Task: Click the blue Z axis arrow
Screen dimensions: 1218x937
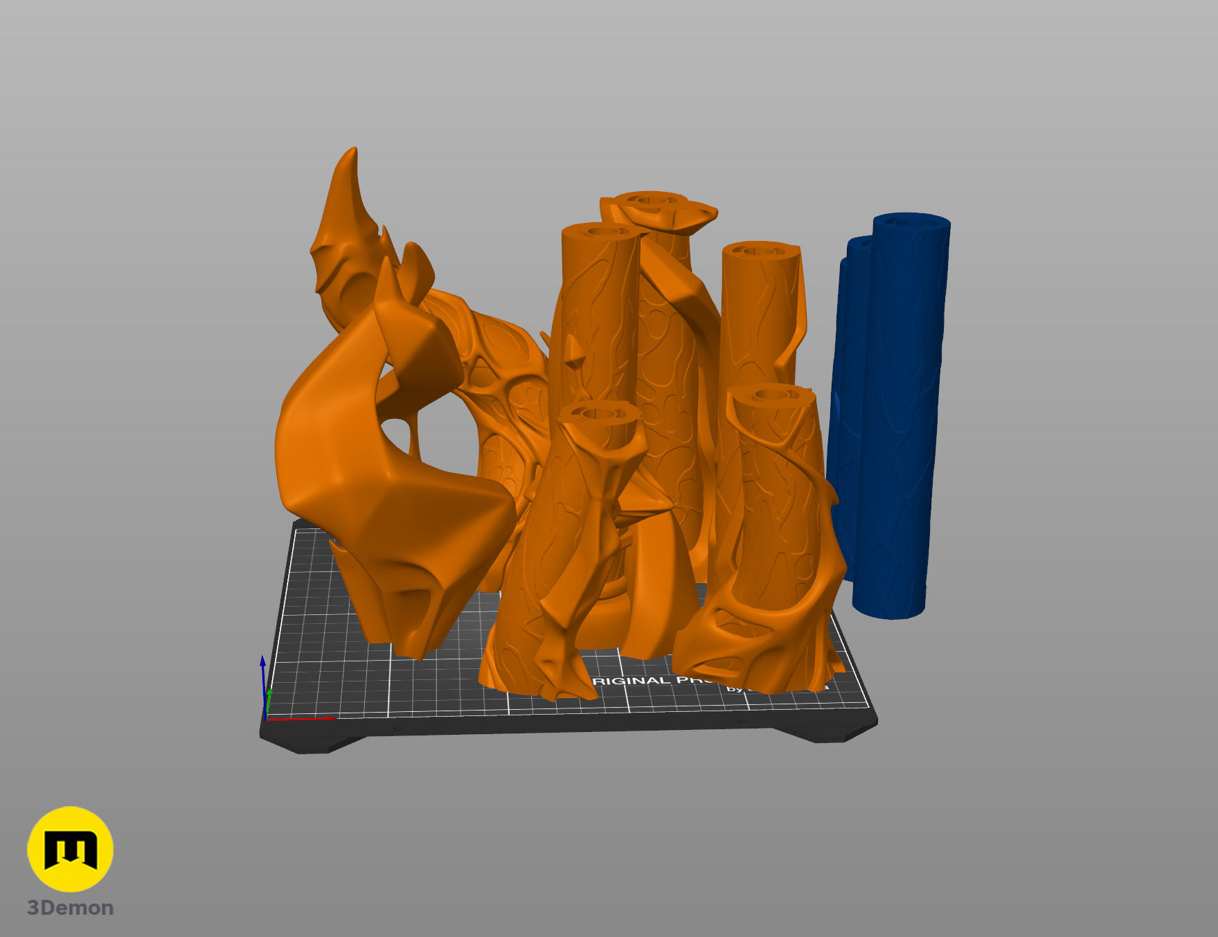Action: click(x=263, y=665)
